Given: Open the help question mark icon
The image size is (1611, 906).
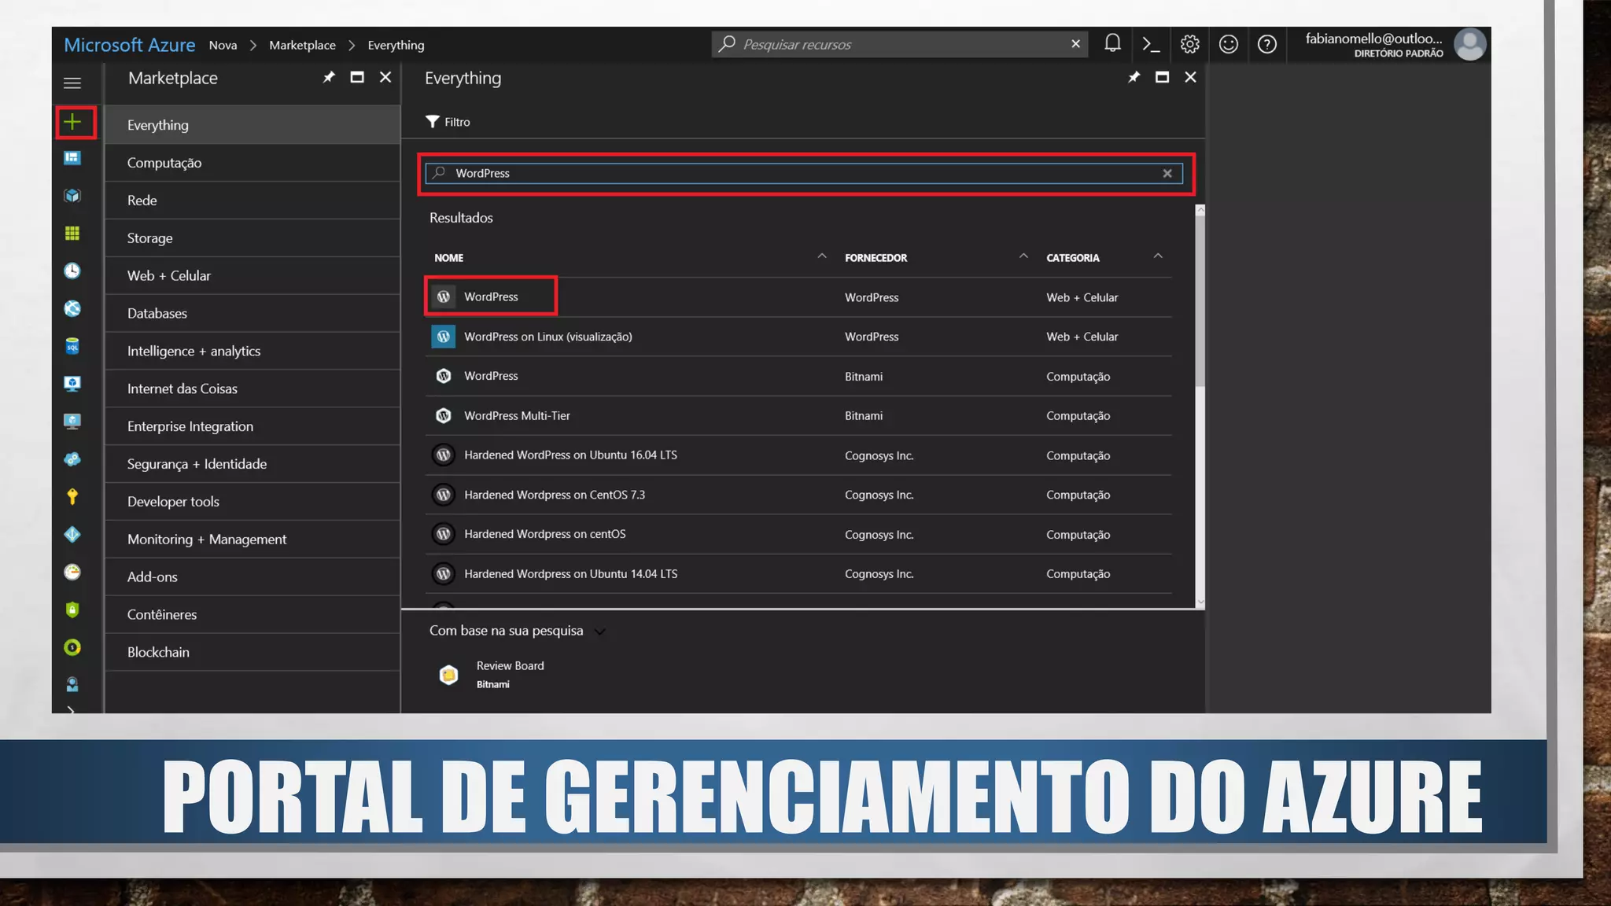Looking at the screenshot, I should 1266,44.
